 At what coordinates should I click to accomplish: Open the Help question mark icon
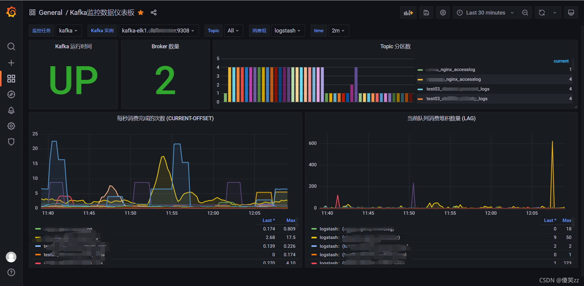coord(11,272)
